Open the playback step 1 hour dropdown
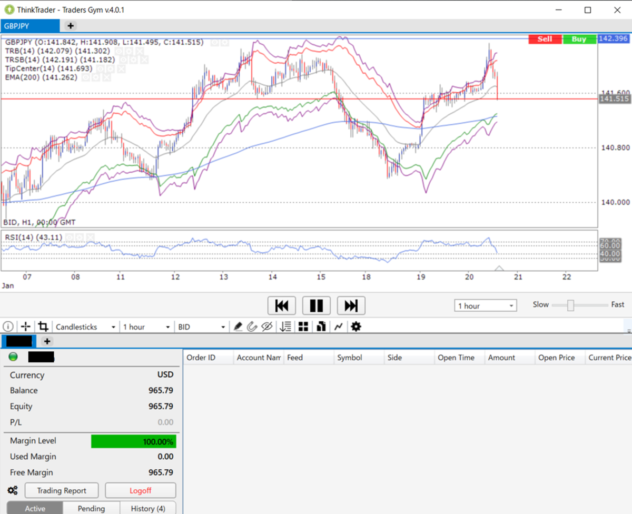 tap(486, 306)
